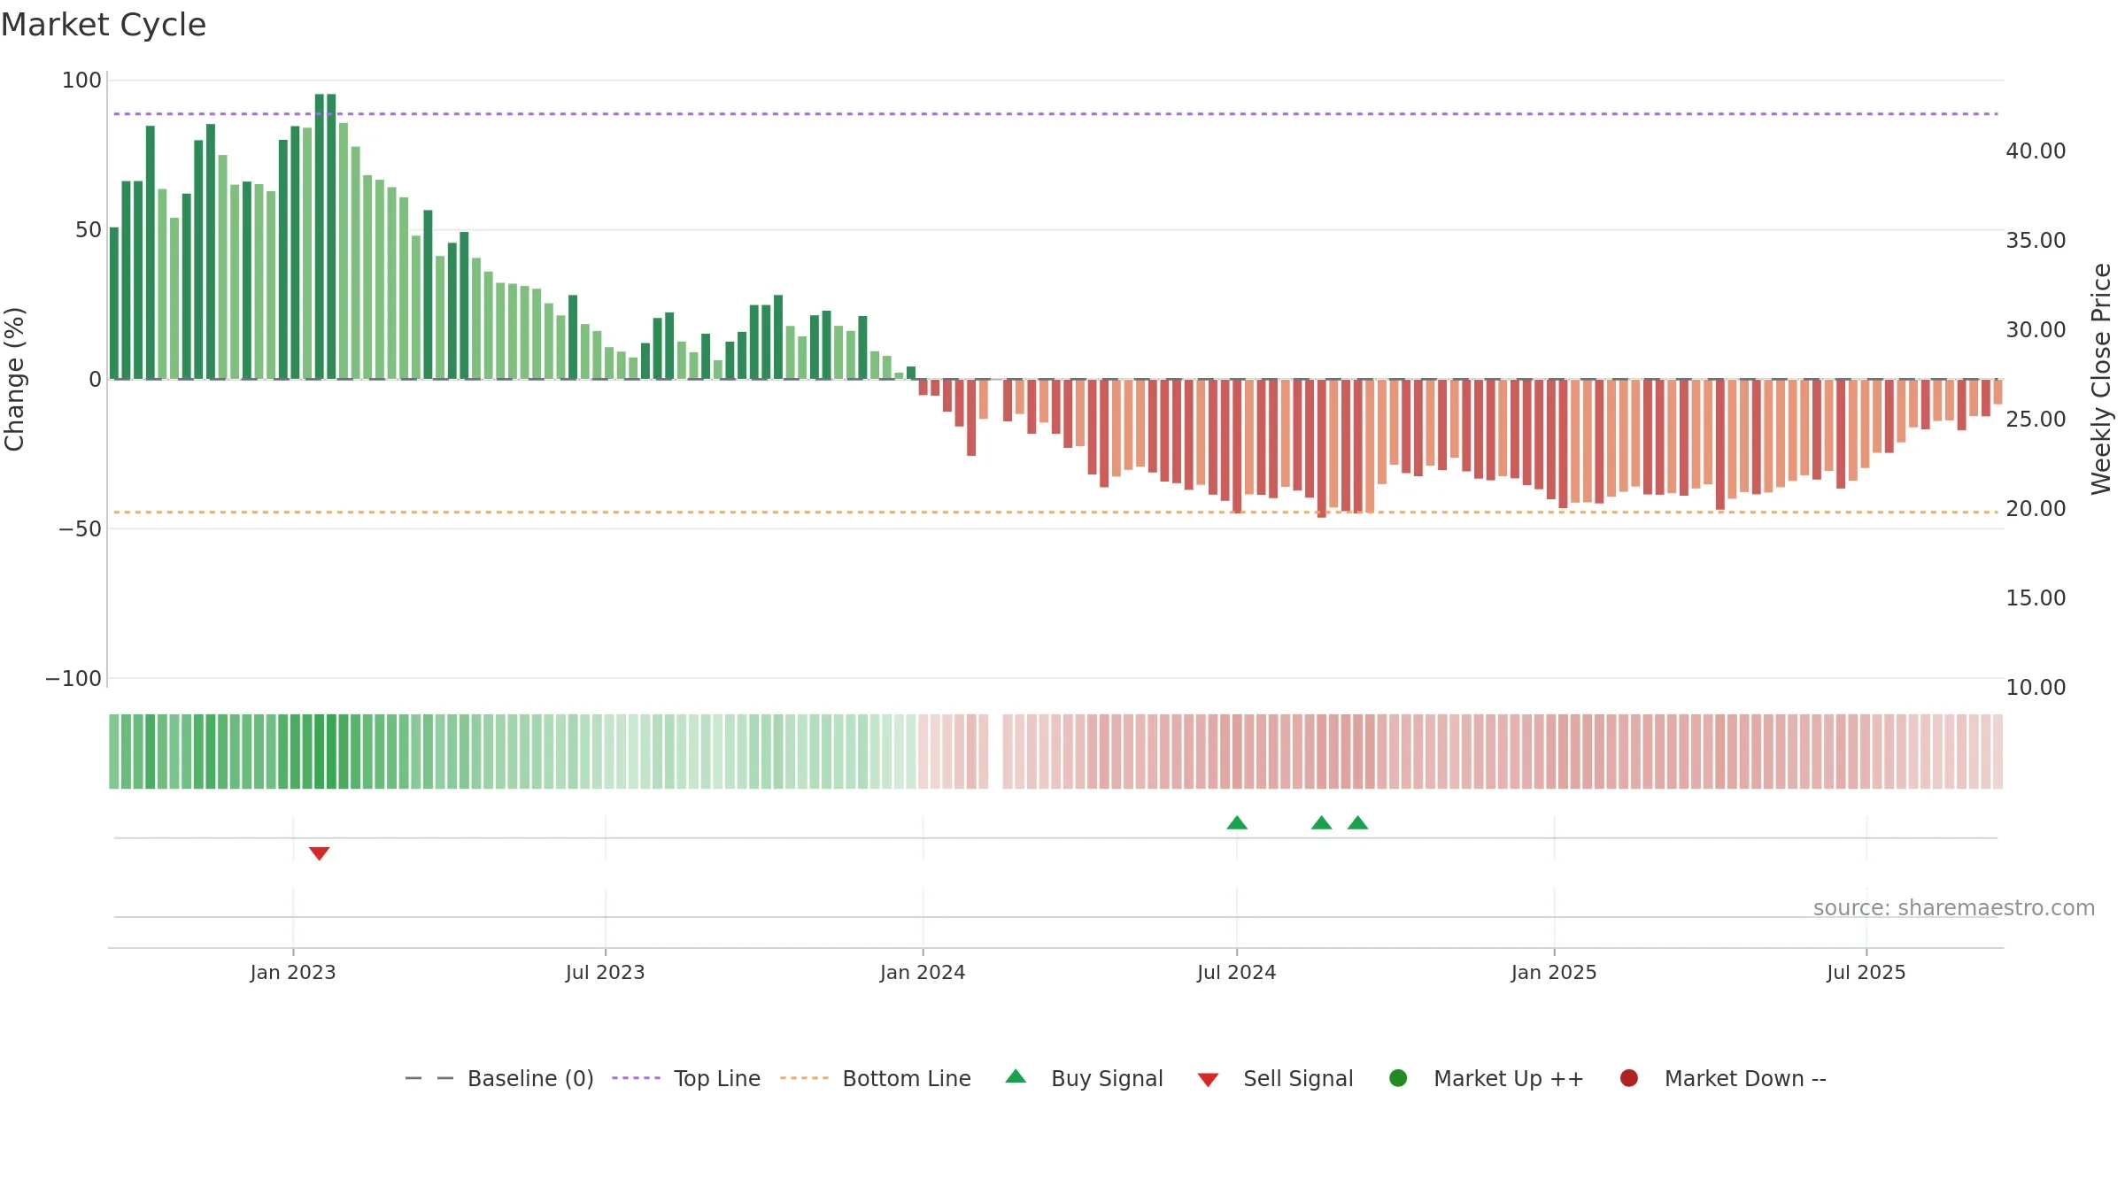Toggle the Market Up ++ legend entry

(x=1487, y=1078)
